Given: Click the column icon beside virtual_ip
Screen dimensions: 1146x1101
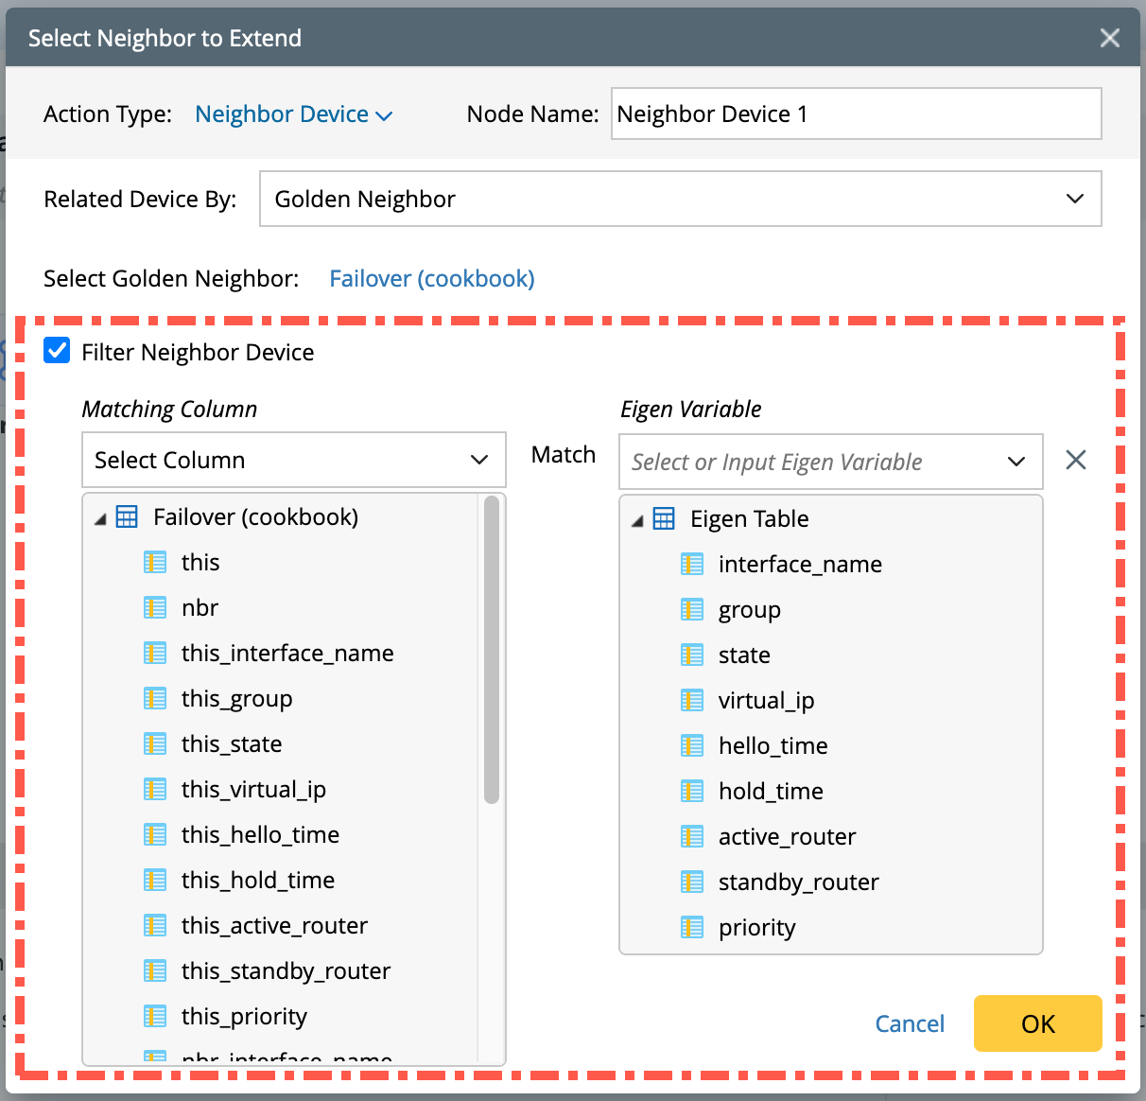Looking at the screenshot, I should (x=692, y=700).
